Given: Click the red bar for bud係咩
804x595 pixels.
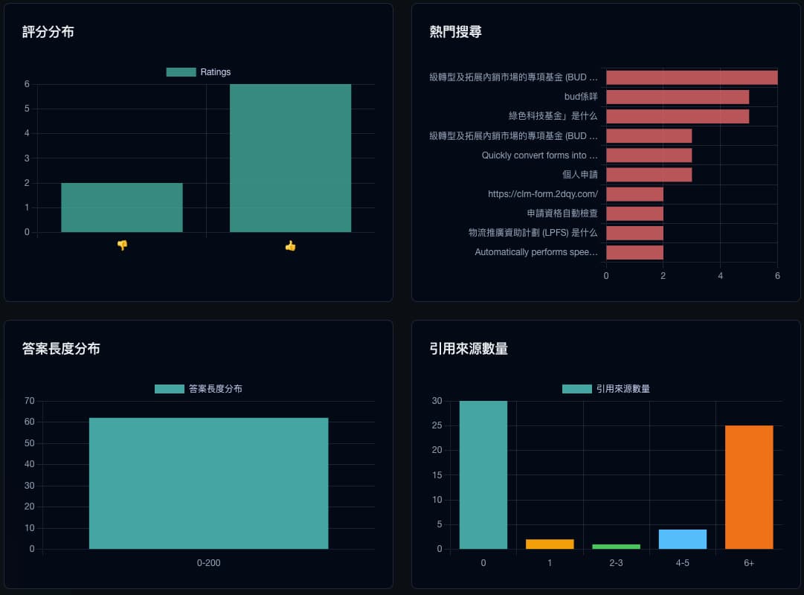Looking at the screenshot, I should pos(678,97).
